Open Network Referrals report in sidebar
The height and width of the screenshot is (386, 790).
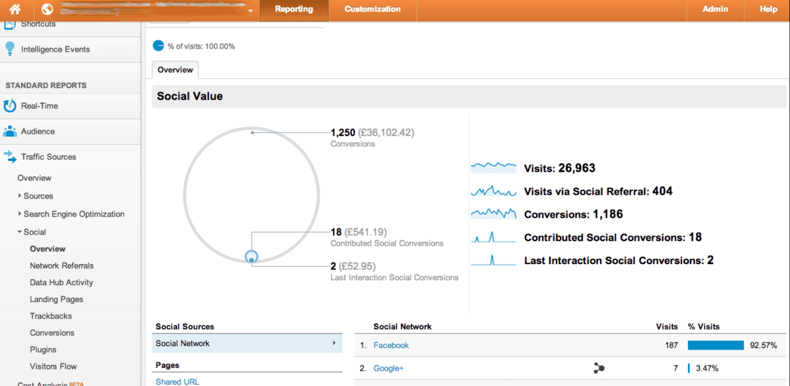coord(62,265)
